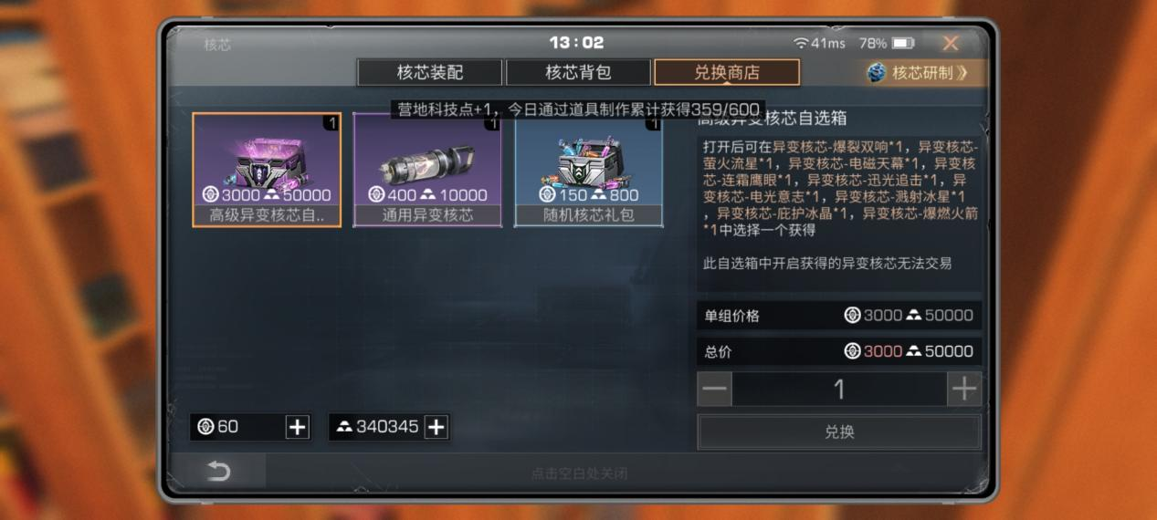This screenshot has width=1157, height=520.
Task: Add core coins via plus next to 60
Action: [x=298, y=427]
